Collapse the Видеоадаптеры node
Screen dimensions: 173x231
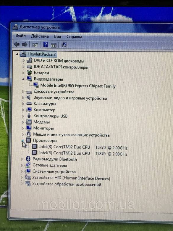(23, 79)
